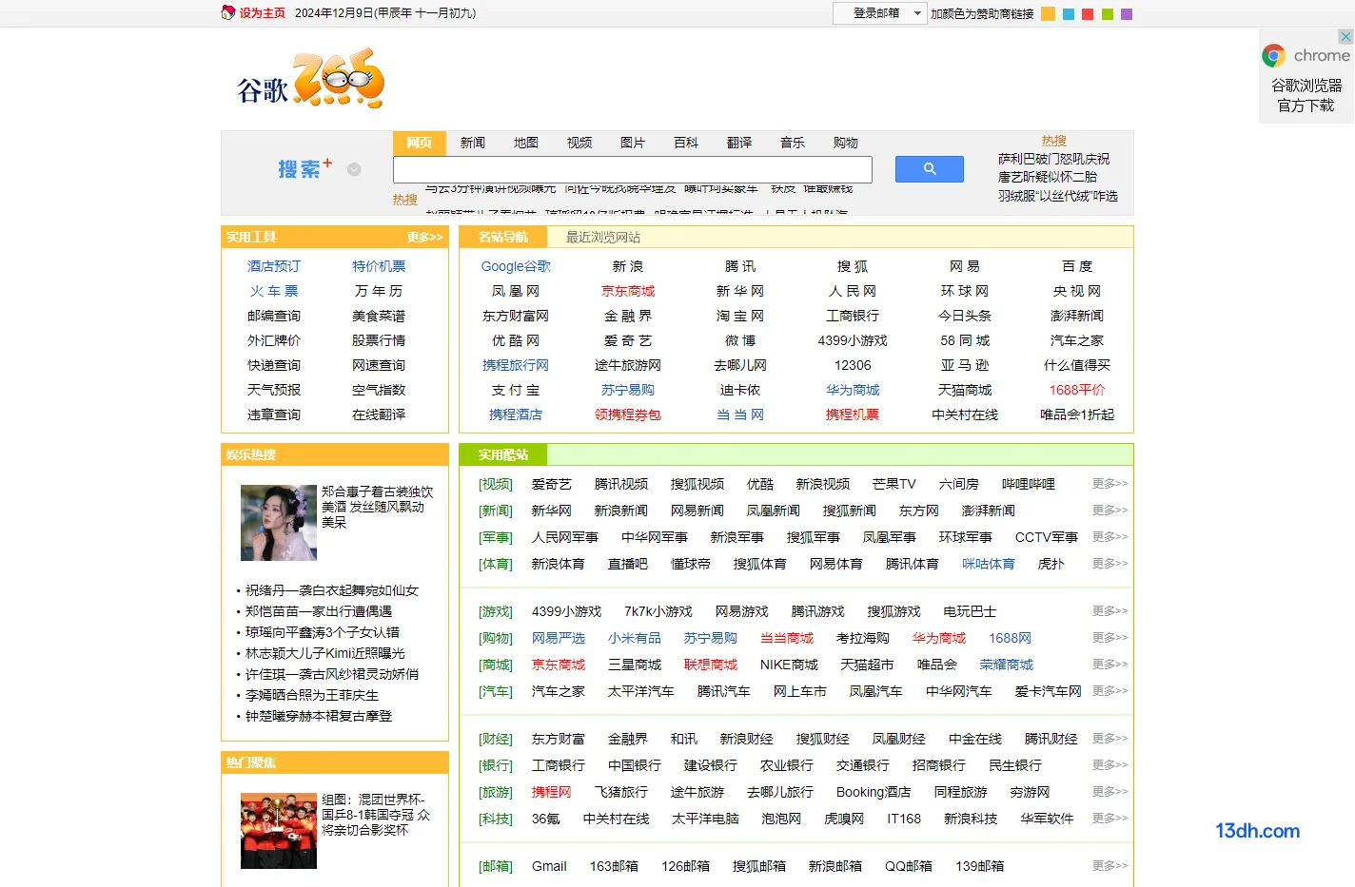Expand 更多>> in the 财经 row
This screenshot has width=1355, height=887.
click(1110, 739)
